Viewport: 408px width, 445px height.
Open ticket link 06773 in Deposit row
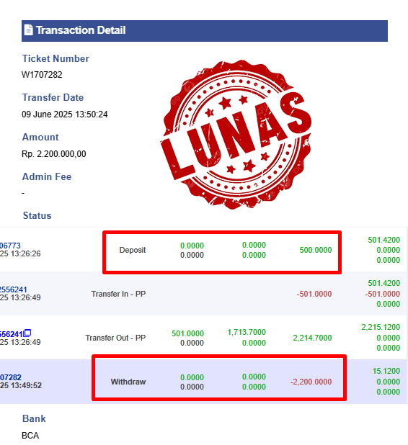click(10, 246)
